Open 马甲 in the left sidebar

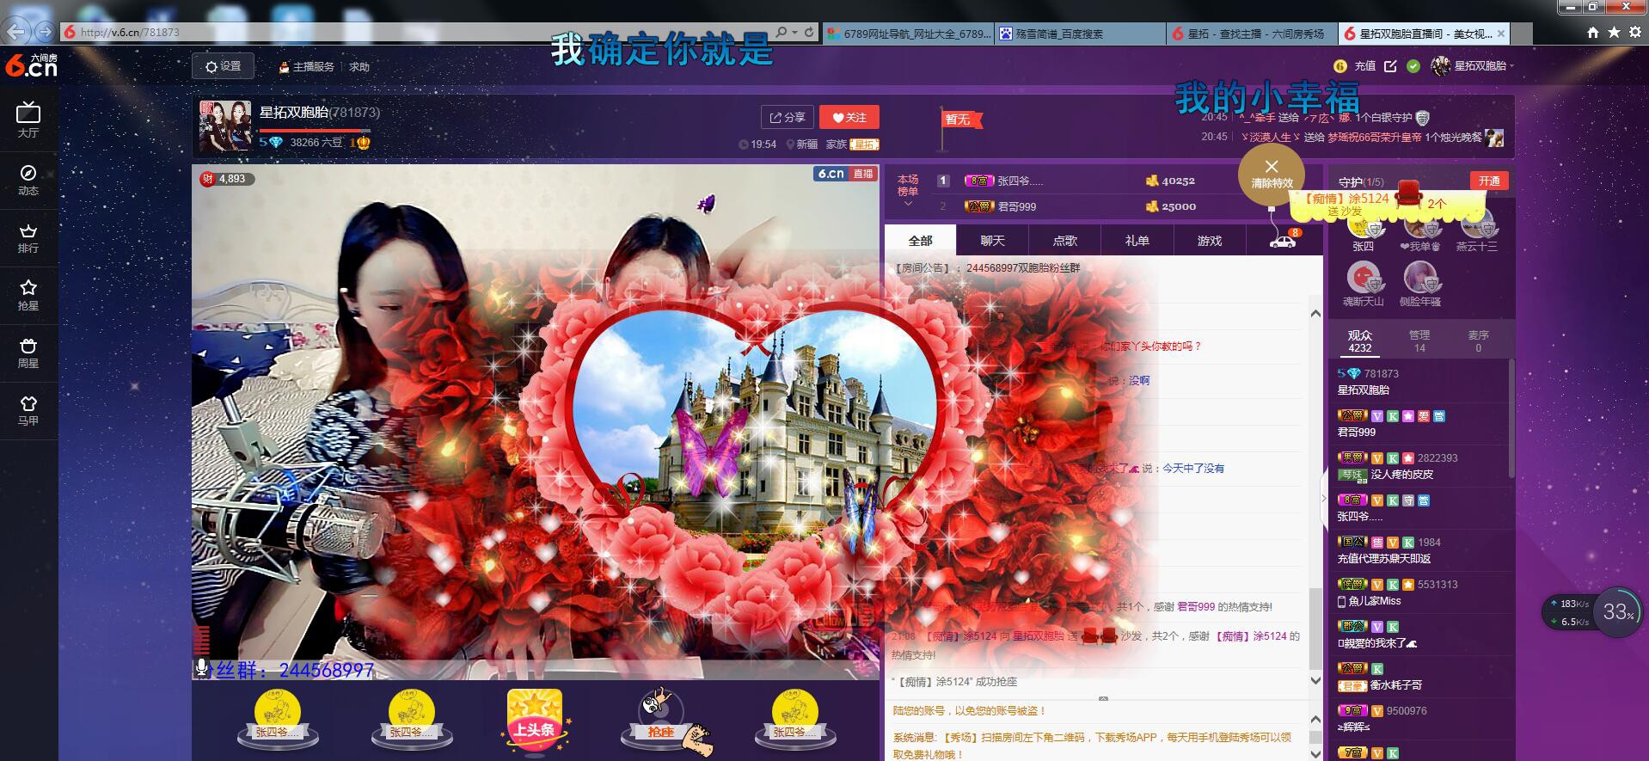click(x=28, y=410)
